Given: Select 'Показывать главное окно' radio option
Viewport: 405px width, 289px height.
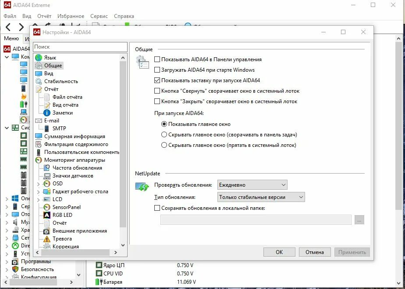Looking at the screenshot, I should pos(164,124).
